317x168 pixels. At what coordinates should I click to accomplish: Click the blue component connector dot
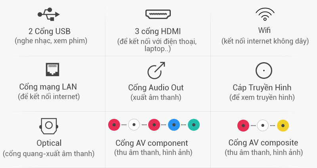pyautogui.click(x=174, y=125)
